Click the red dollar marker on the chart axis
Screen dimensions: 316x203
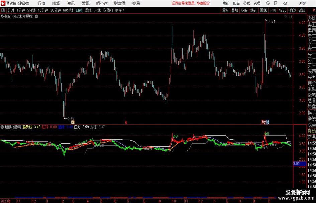click(126, 122)
